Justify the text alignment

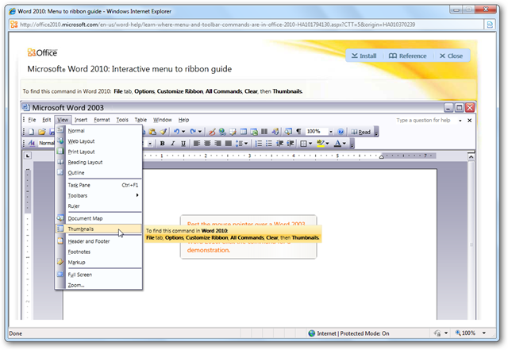[229, 143]
